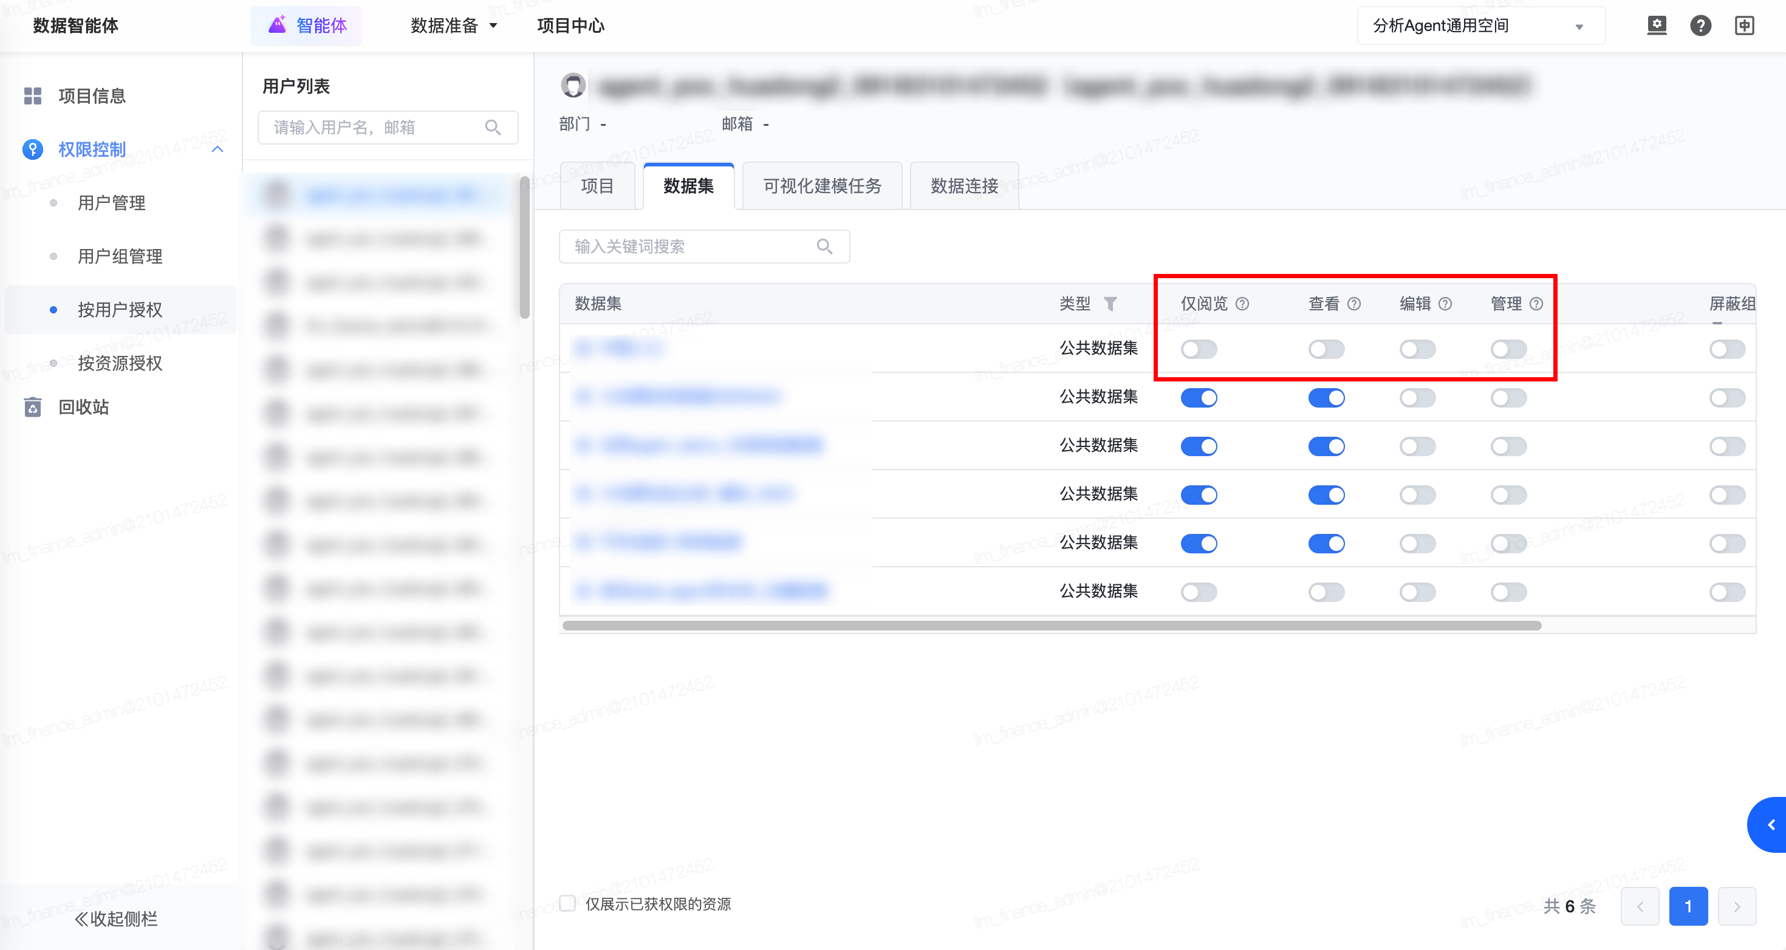The image size is (1786, 950).
Task: Click the user list search magnifier icon
Action: click(493, 128)
